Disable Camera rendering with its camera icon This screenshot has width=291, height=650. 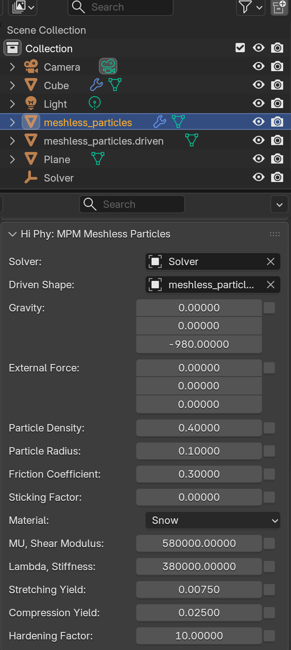(277, 67)
